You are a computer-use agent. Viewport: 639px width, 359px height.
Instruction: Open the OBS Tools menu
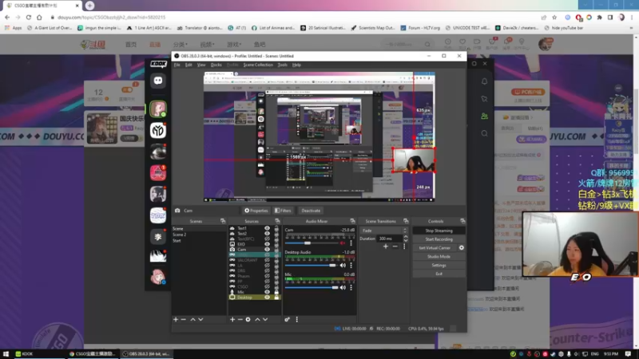pos(283,65)
